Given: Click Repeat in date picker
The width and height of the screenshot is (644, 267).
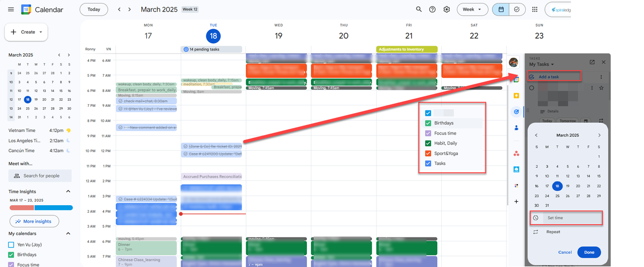Looking at the screenshot, I should pyautogui.click(x=553, y=232).
